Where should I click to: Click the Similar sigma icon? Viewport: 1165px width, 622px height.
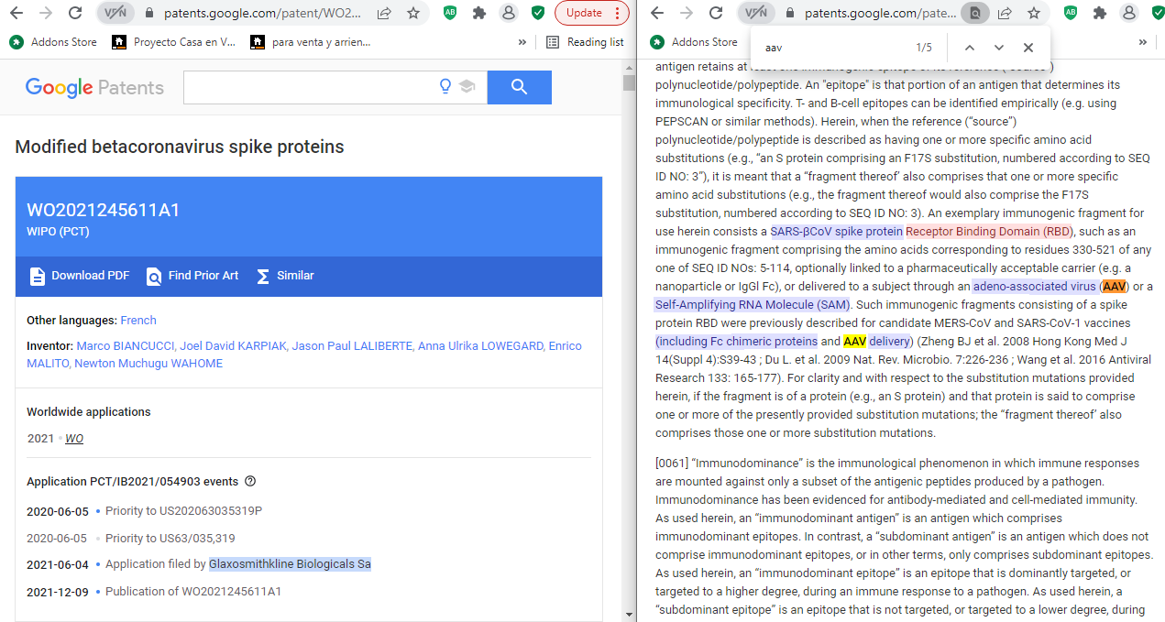(263, 276)
